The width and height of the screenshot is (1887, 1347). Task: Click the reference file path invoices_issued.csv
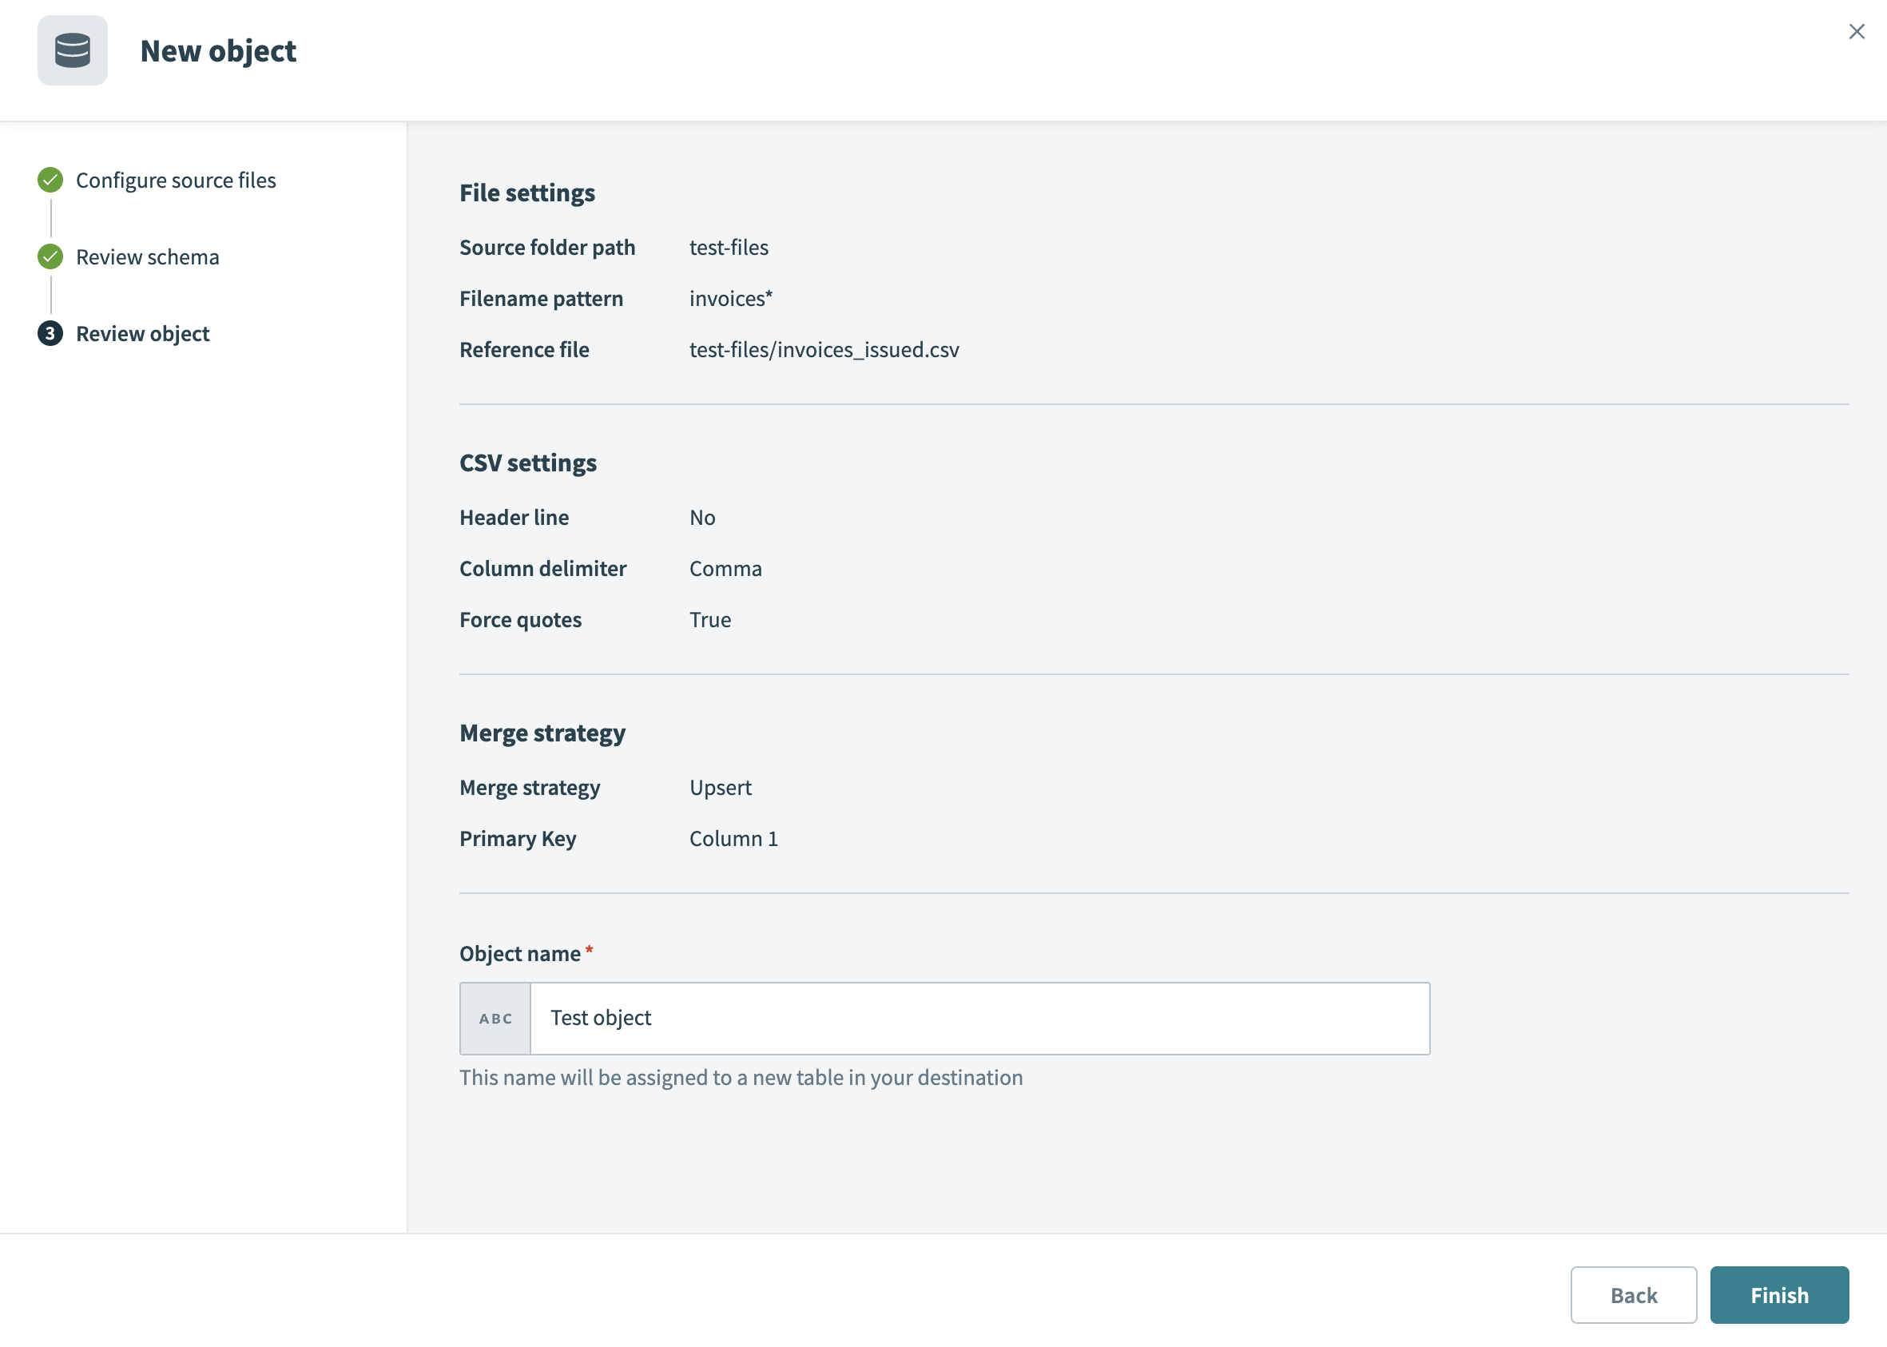(x=824, y=350)
